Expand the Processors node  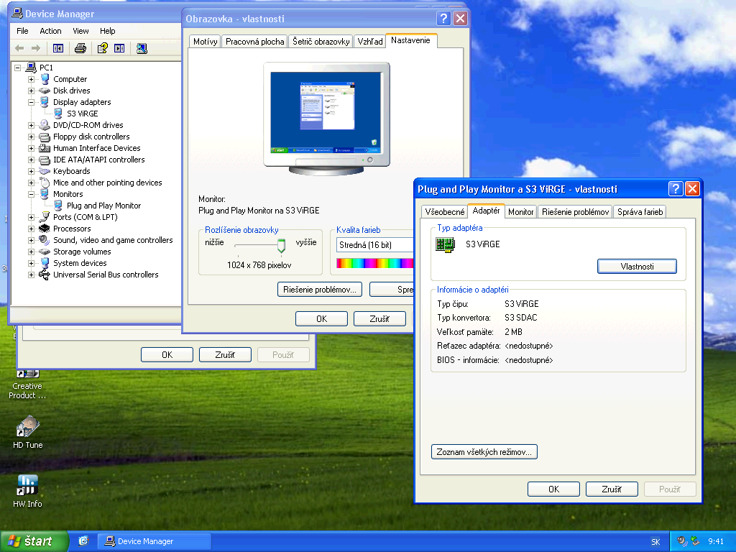tap(31, 229)
